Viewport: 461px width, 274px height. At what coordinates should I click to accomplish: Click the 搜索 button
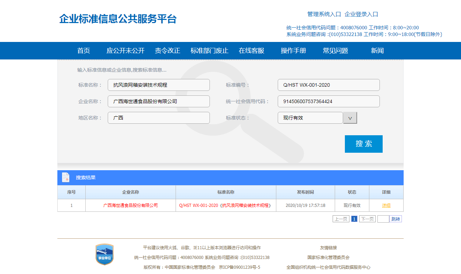click(x=364, y=144)
